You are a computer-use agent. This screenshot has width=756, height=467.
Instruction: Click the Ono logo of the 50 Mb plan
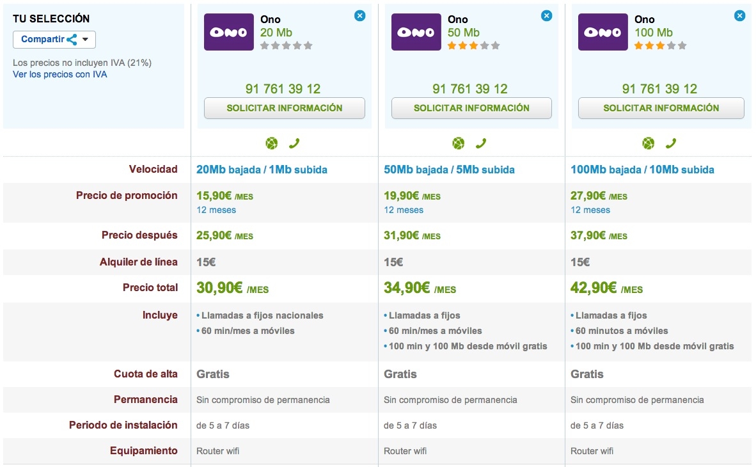(416, 32)
